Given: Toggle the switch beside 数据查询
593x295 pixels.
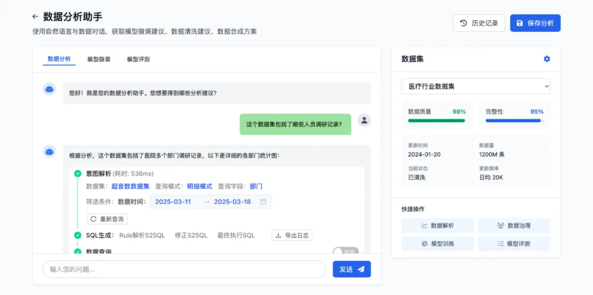Looking at the screenshot, I should coord(346,251).
